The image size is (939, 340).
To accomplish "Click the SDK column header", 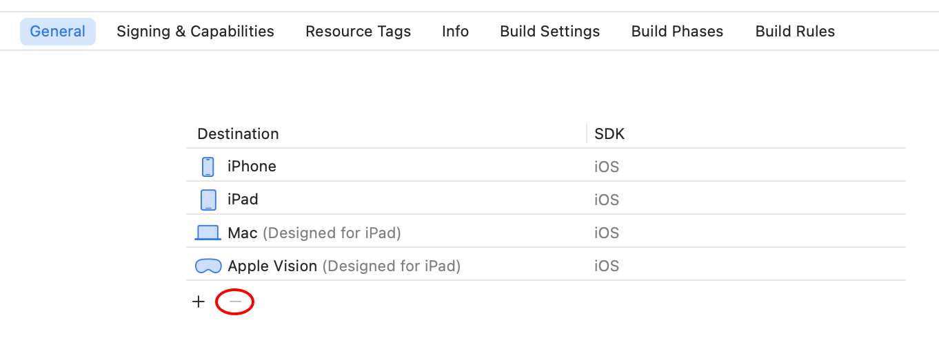I will coord(609,134).
